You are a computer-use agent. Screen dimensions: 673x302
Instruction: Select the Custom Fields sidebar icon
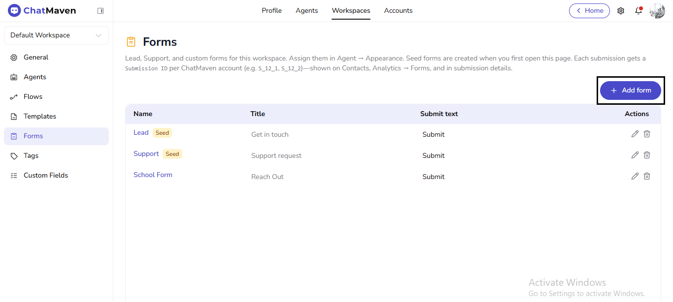14,175
